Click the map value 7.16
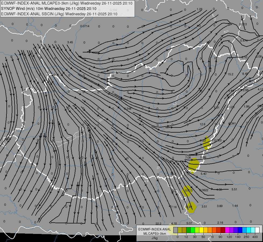Image resolution: width=263 pixels, height=242 pixels. pos(174,207)
